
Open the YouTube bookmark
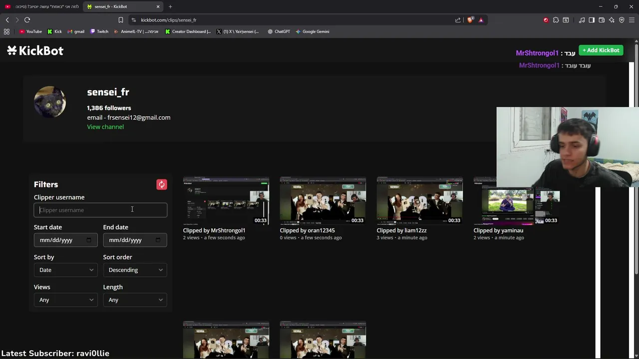point(30,31)
